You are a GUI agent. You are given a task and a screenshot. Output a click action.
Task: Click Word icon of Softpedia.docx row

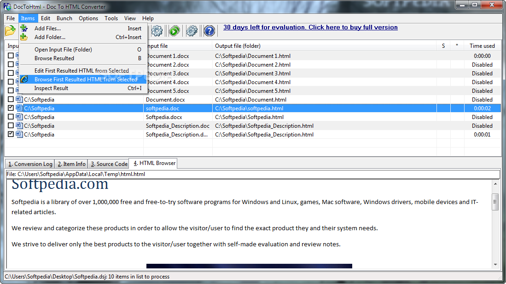tap(19, 117)
